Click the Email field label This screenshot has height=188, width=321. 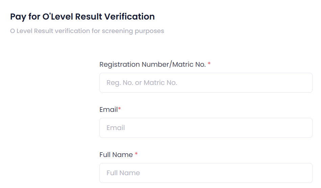[109, 109]
